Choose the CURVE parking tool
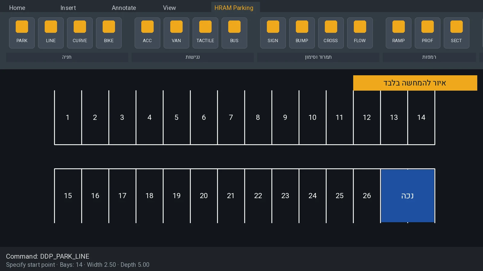483x271 pixels. pyautogui.click(x=80, y=33)
